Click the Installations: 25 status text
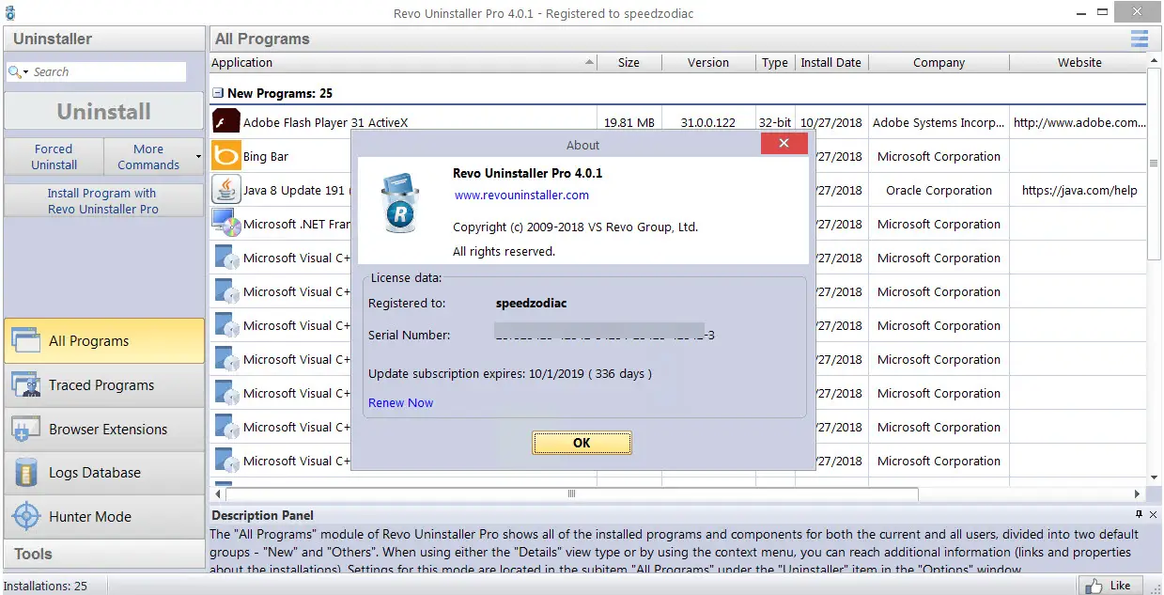The image size is (1164, 595). coord(46,586)
